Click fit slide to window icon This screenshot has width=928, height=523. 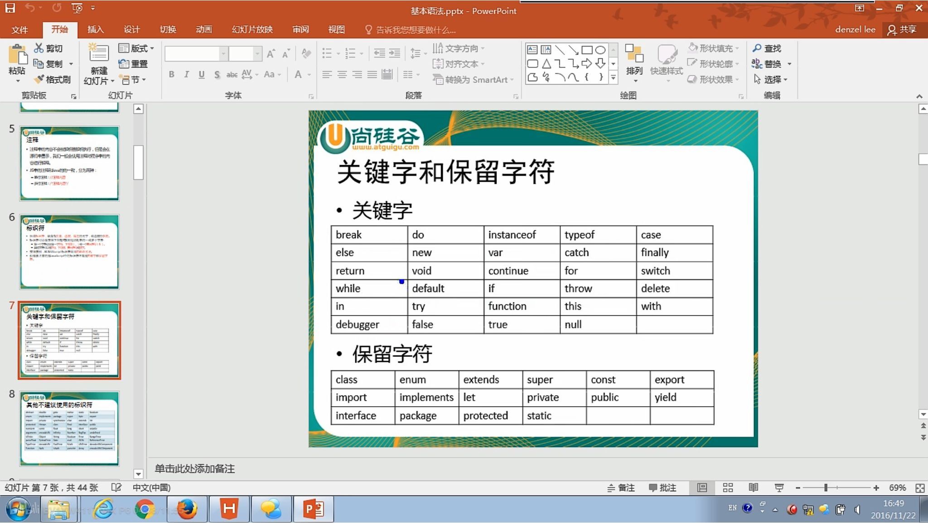[920, 488]
